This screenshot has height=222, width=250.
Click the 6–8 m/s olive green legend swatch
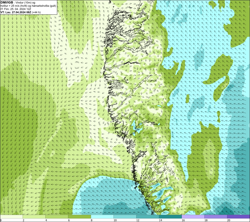coord(79,216)
